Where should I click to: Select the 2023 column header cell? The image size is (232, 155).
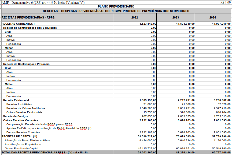click(176, 17)
